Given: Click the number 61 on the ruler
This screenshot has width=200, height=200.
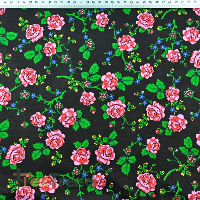Looking at the screenshot, I should pos(81,2).
